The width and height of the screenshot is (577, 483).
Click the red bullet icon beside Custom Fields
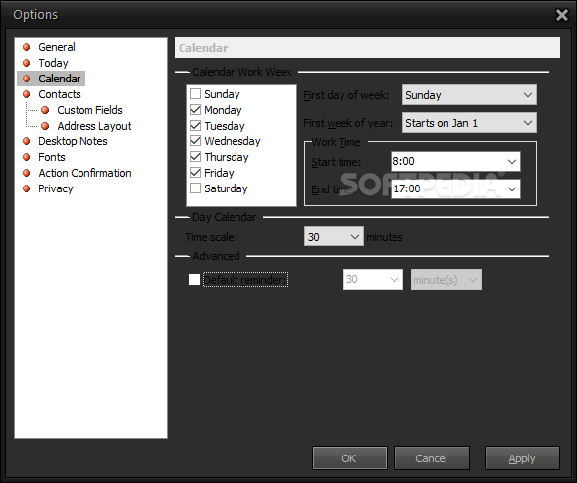click(x=45, y=110)
